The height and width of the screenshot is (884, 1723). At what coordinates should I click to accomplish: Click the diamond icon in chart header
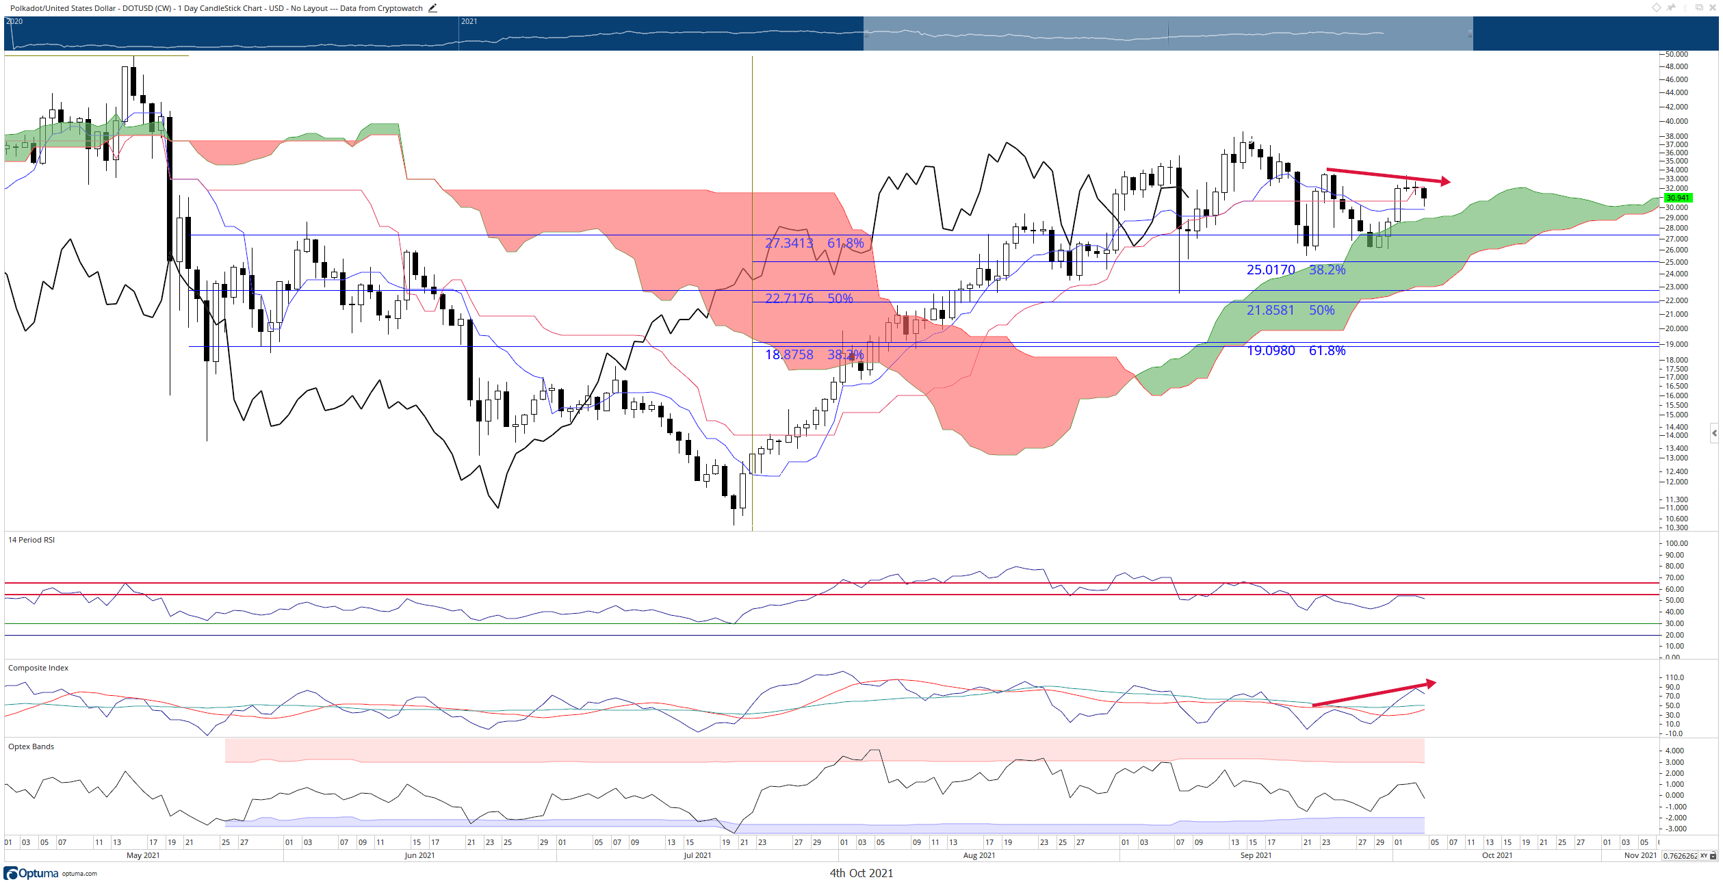[1657, 8]
